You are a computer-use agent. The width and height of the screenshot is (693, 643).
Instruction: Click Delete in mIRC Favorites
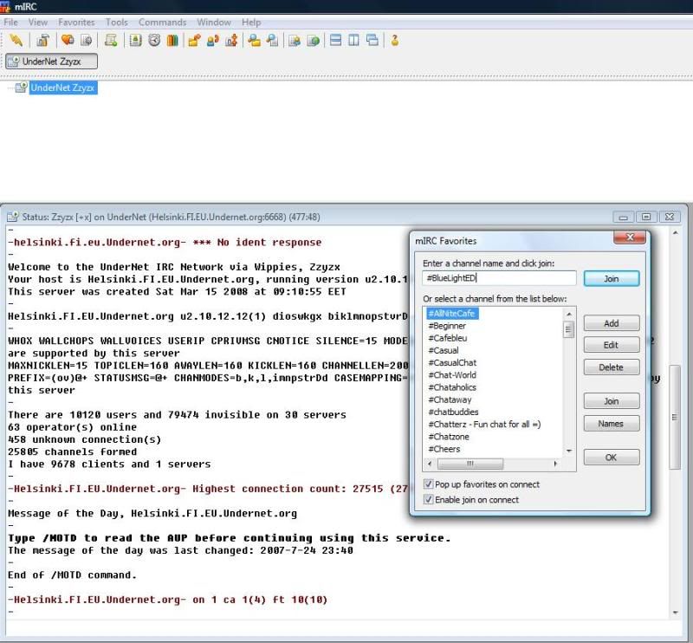[612, 367]
